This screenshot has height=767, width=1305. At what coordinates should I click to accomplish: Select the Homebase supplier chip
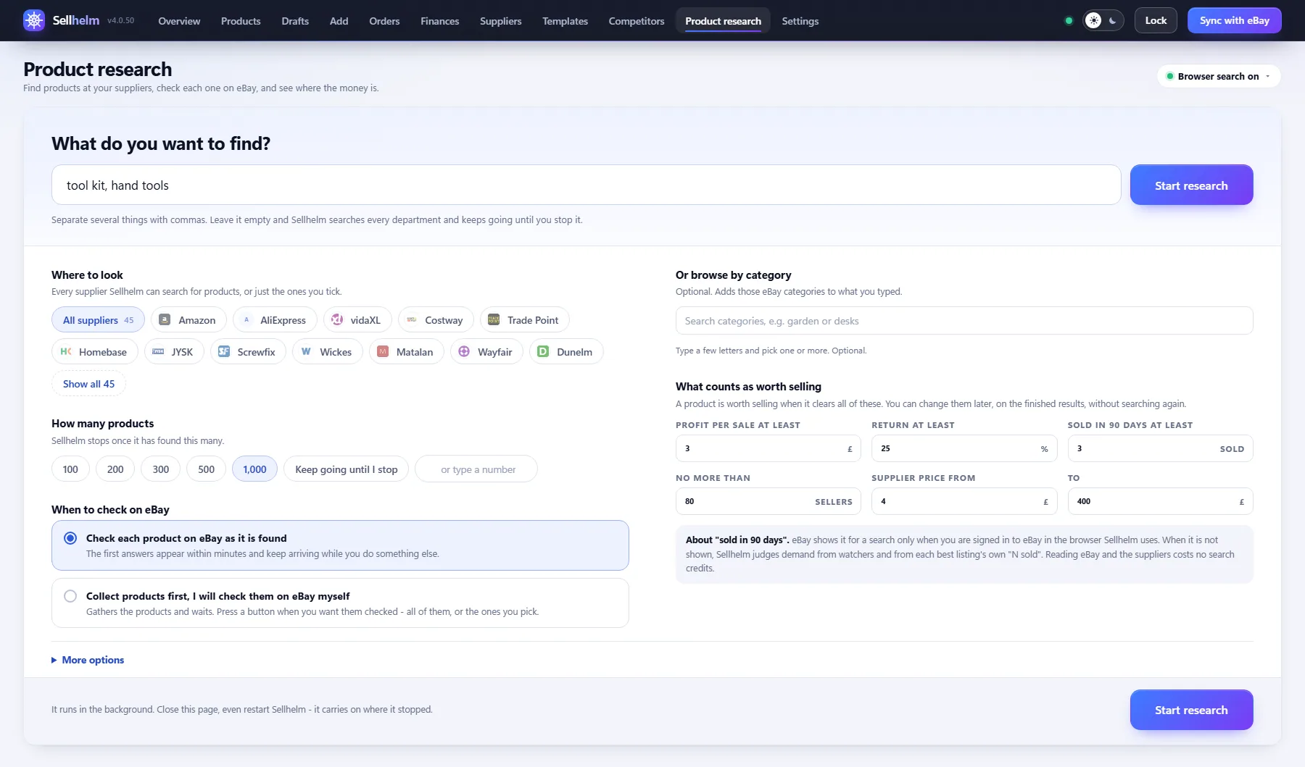pyautogui.click(x=95, y=352)
